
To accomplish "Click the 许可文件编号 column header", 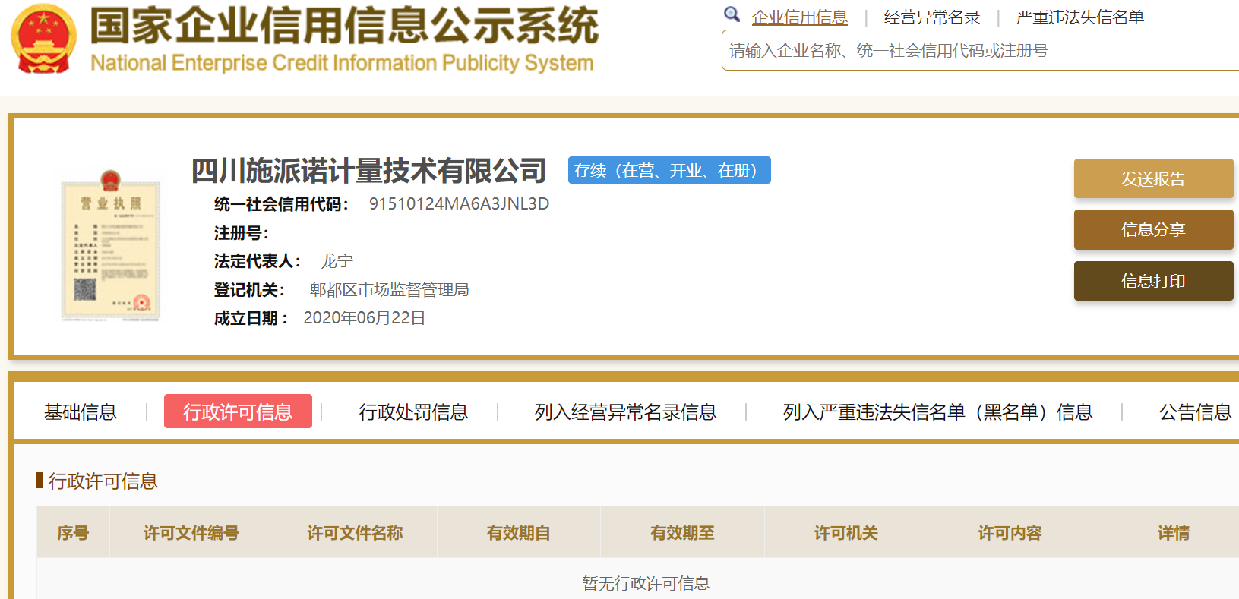I will point(191,532).
